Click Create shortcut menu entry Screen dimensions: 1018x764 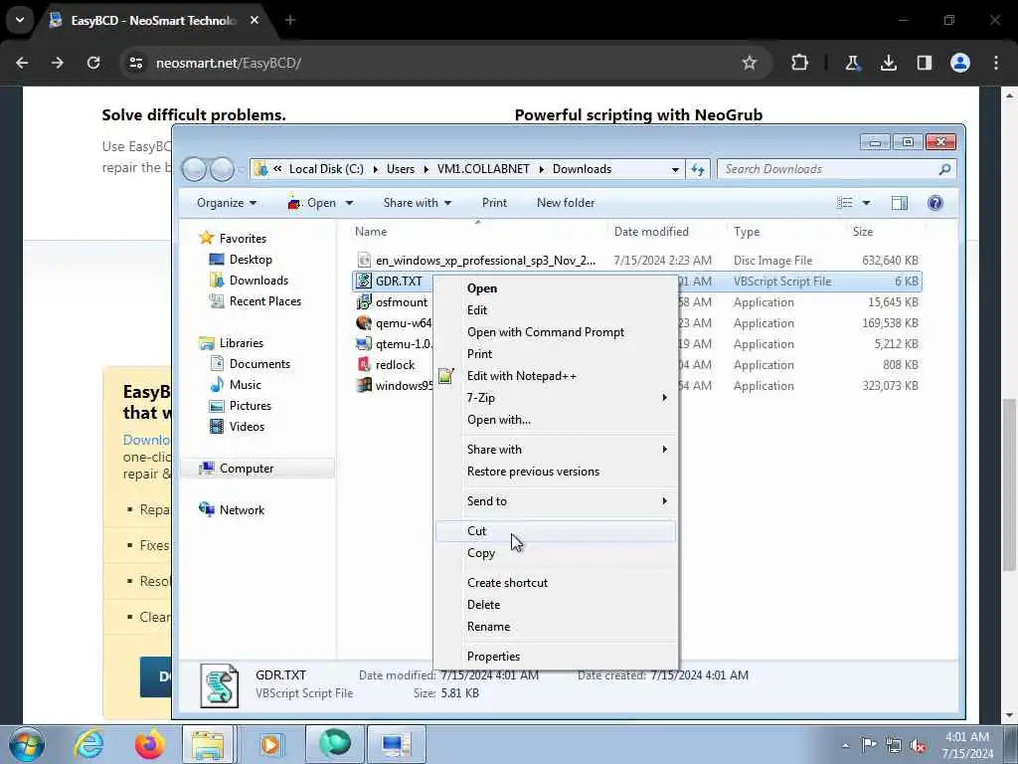coord(555,583)
